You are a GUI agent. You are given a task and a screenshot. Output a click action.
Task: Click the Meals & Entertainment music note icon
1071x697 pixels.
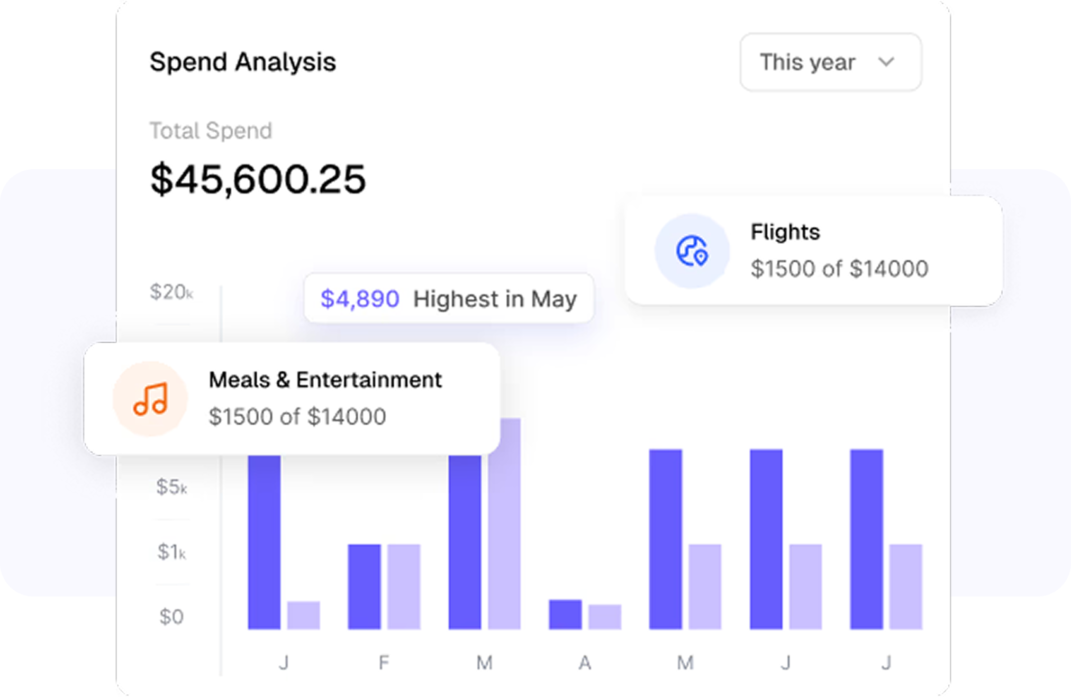point(150,399)
